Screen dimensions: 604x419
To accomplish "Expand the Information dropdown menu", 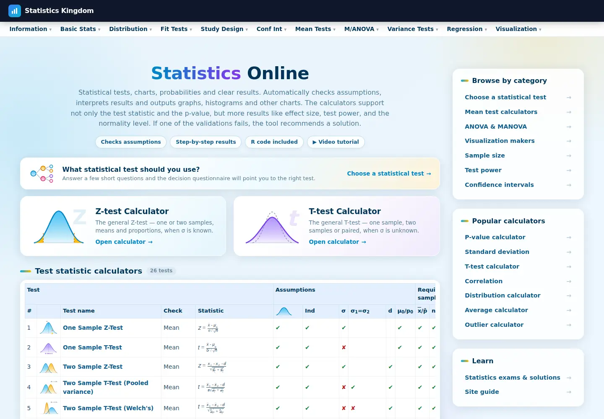I will tap(31, 29).
